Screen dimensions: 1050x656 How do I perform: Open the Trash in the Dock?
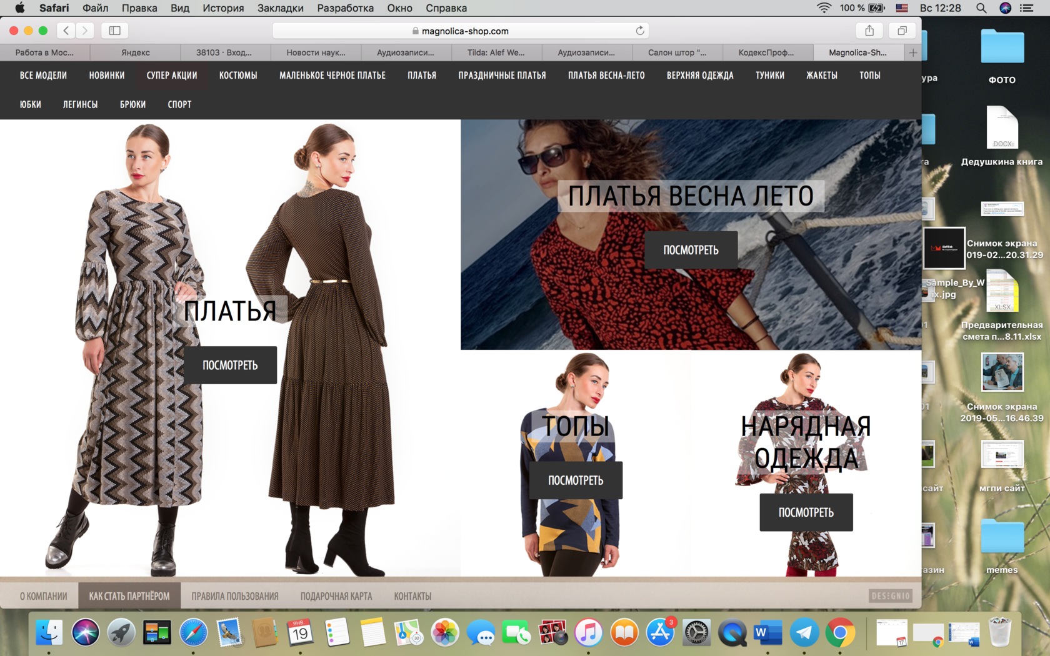pos(1000,633)
